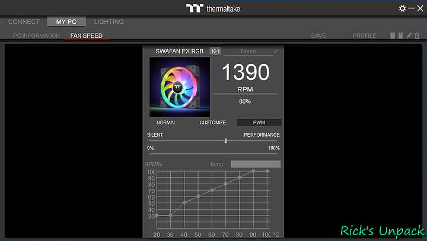Viewport: 427px width, 241px height.
Task: Click the Silent-Performance slider handle
Action: [225, 141]
